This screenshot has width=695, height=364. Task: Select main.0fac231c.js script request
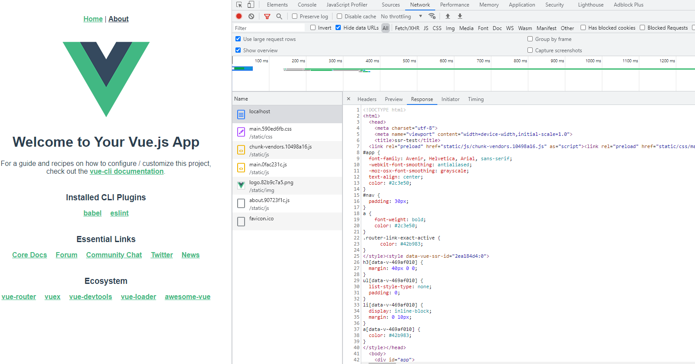[x=287, y=168]
